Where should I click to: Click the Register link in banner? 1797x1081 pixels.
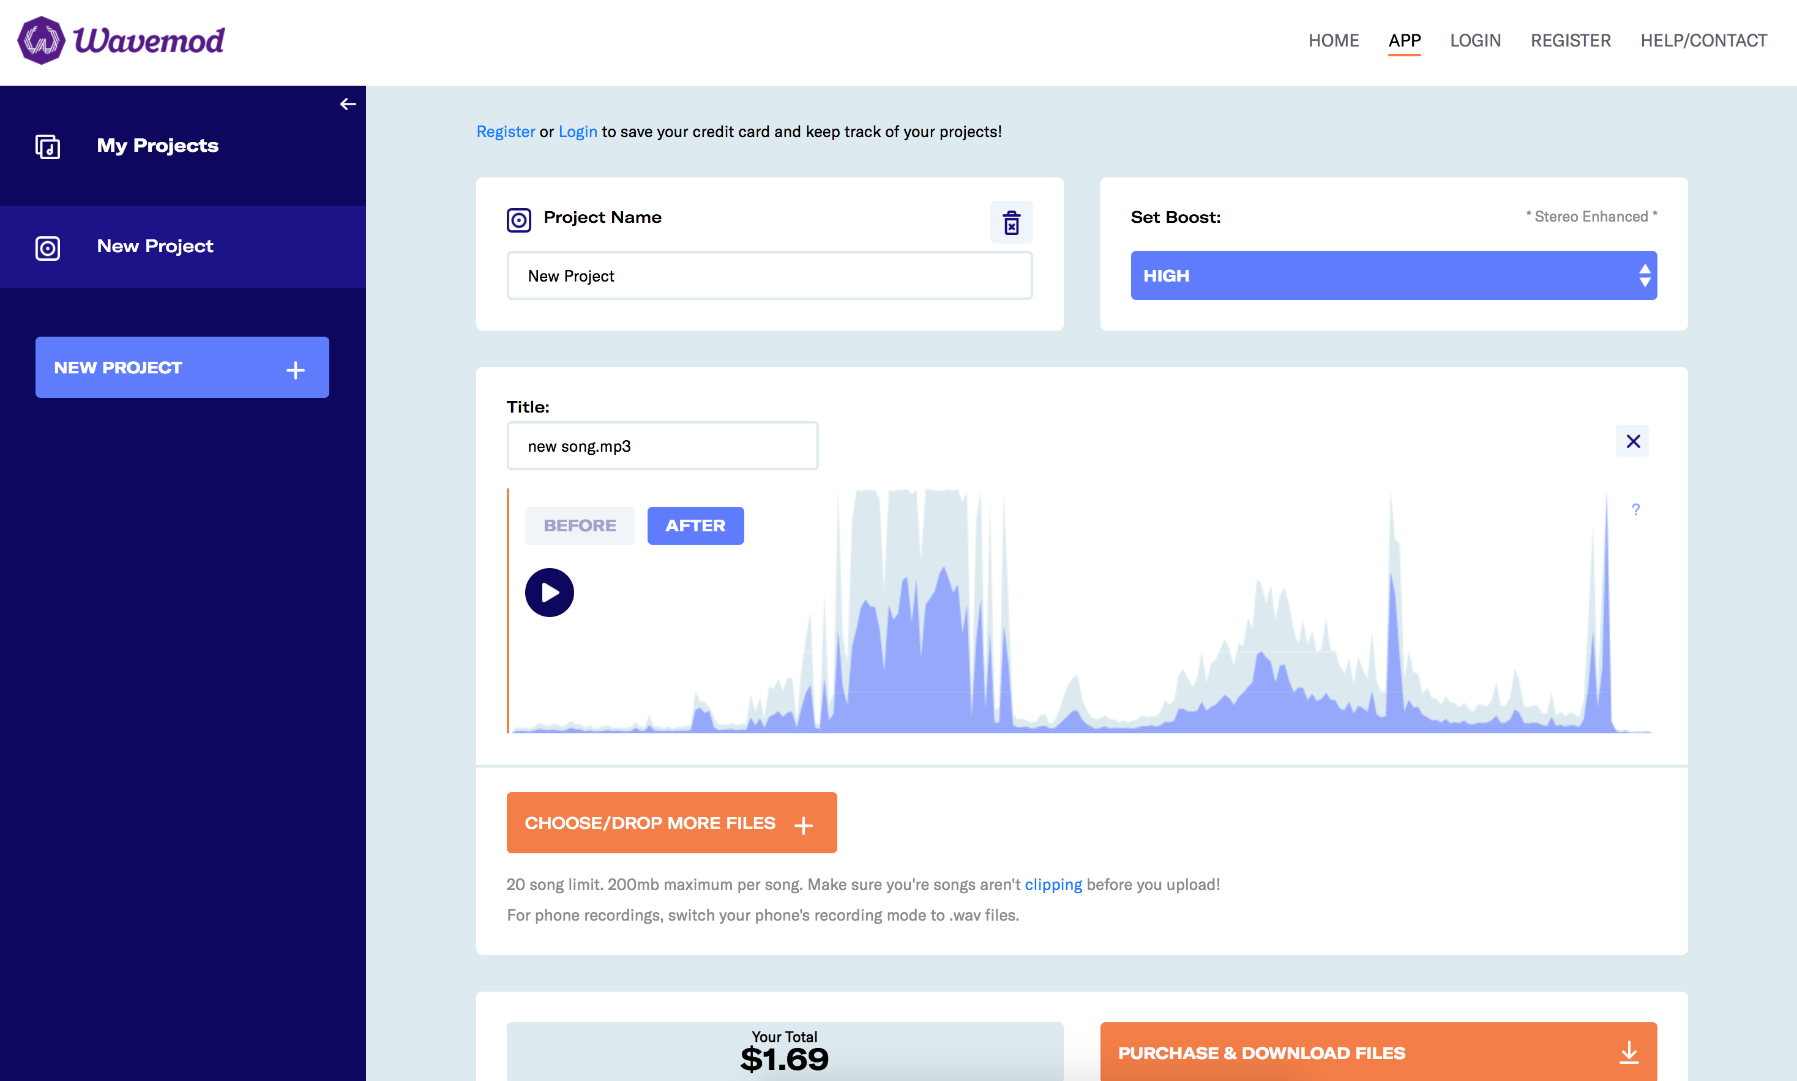click(506, 132)
